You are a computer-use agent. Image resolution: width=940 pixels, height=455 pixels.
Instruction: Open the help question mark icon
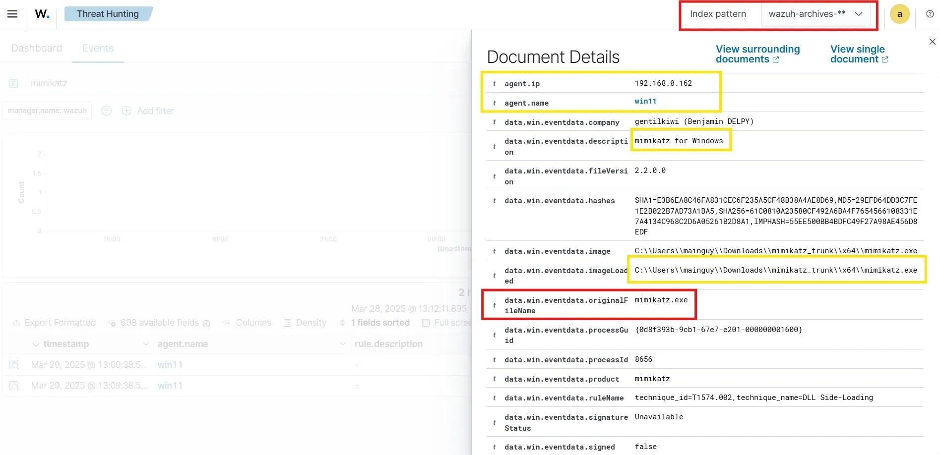(x=930, y=14)
